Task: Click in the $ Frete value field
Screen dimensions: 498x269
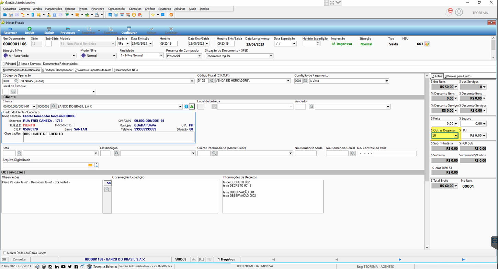Action: pyautogui.click(x=443, y=124)
